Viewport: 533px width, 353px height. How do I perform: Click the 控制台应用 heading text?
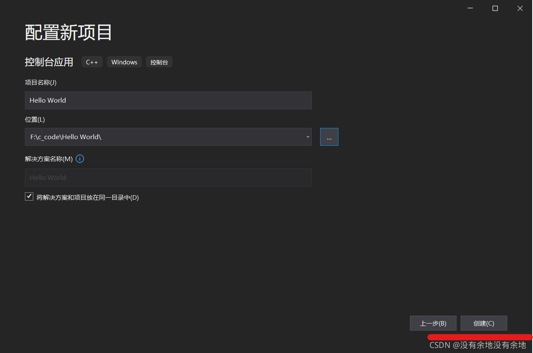(49, 61)
